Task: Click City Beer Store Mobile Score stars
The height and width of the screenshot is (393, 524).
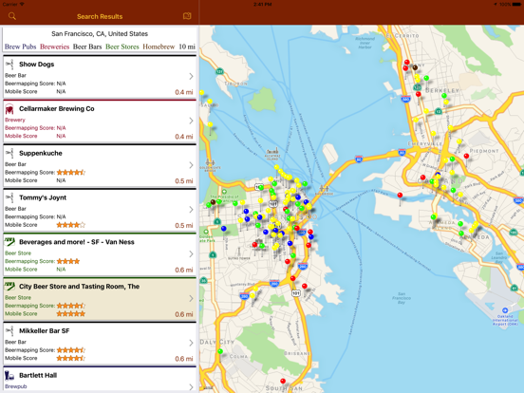Action: pyautogui.click(x=71, y=314)
